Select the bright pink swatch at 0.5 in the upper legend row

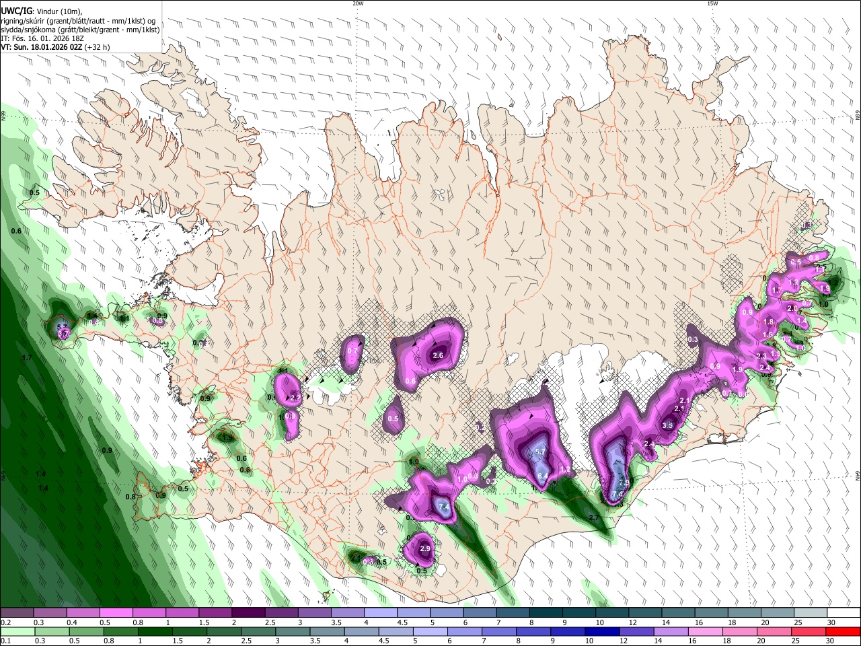[x=117, y=612]
